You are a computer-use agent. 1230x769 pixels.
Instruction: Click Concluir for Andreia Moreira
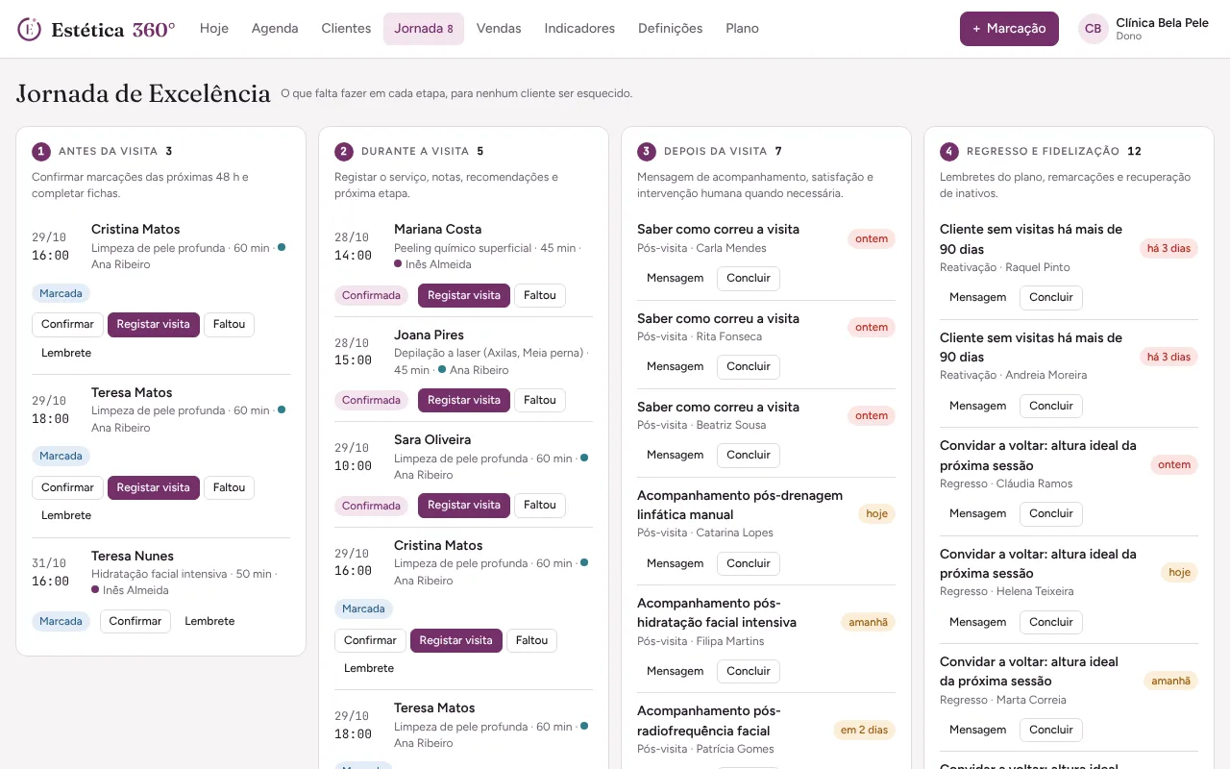(1051, 407)
